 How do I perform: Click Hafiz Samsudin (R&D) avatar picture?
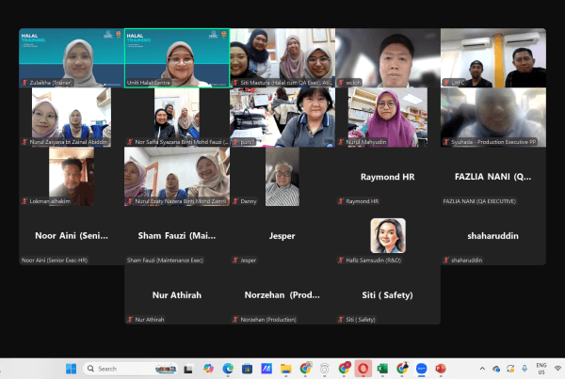pos(388,236)
